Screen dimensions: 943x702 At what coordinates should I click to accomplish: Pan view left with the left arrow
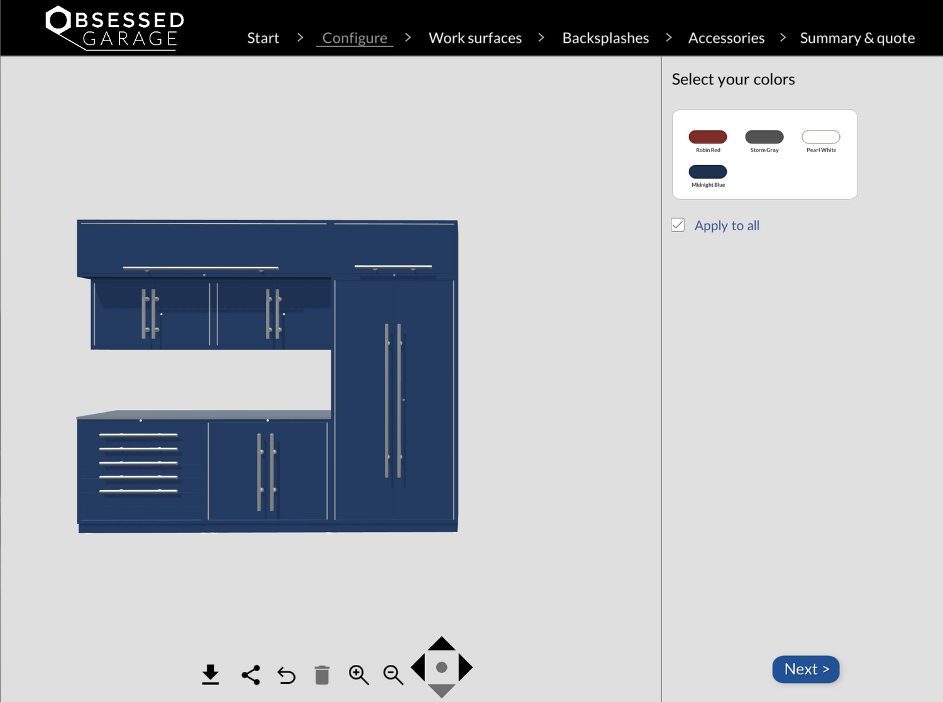click(418, 667)
